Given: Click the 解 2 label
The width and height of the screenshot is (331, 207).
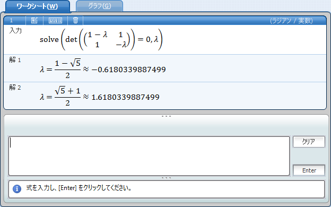Looking at the screenshot, I should [15, 88].
